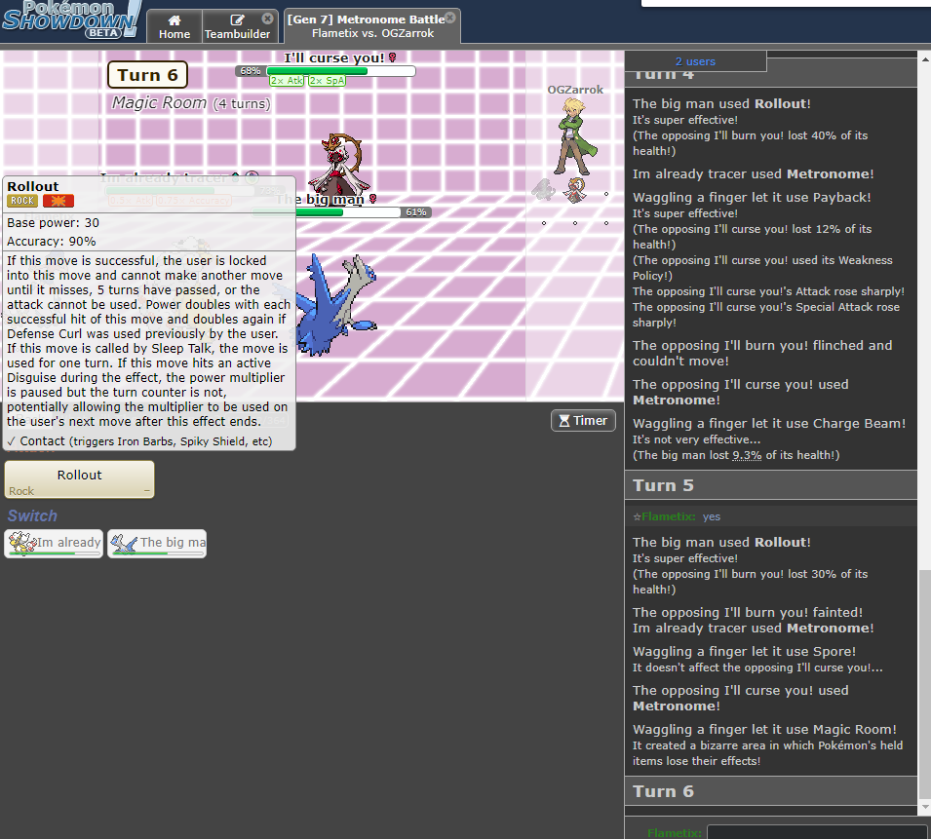Screen dimensions: 931x839
Task: Open the Teambuilder tab
Action: point(237,26)
